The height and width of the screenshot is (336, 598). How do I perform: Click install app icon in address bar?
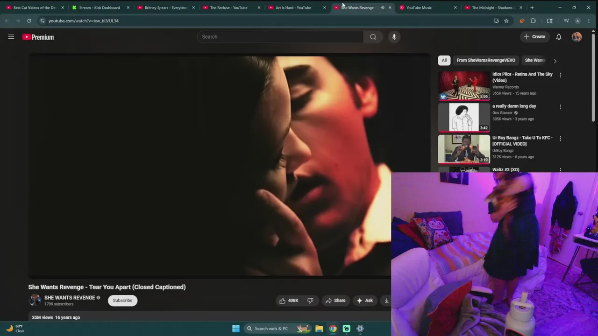tap(496, 21)
